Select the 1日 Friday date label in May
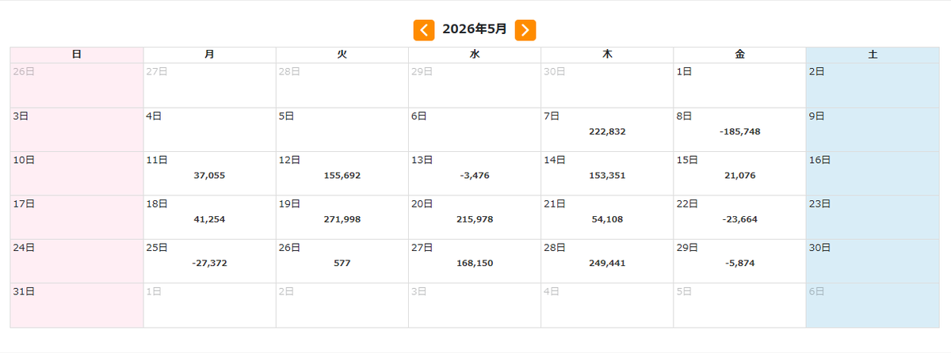 (x=684, y=71)
